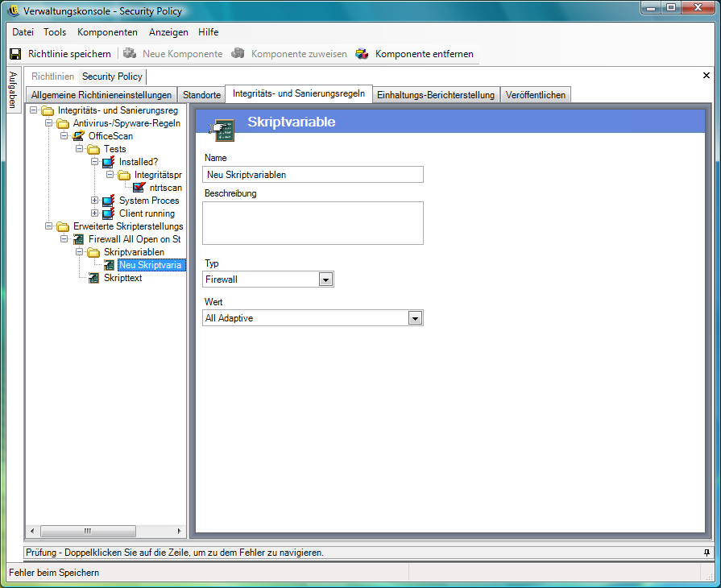The image size is (721, 588).
Task: Click the Richtlinien breadcrumb link
Action: [x=52, y=77]
